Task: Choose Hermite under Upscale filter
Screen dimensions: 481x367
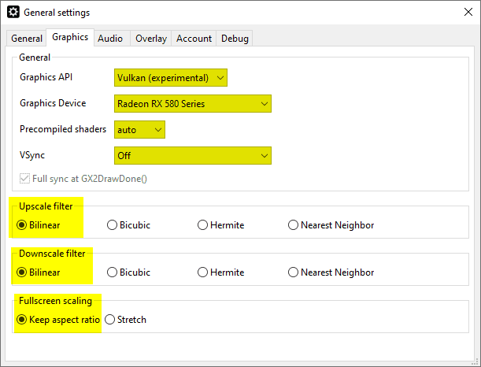Action: point(203,225)
